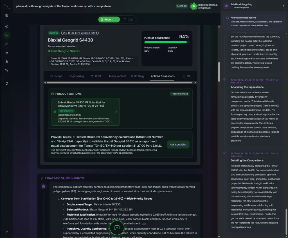
Task: Click the 94% pursuit confidence value
Action: click(184, 37)
